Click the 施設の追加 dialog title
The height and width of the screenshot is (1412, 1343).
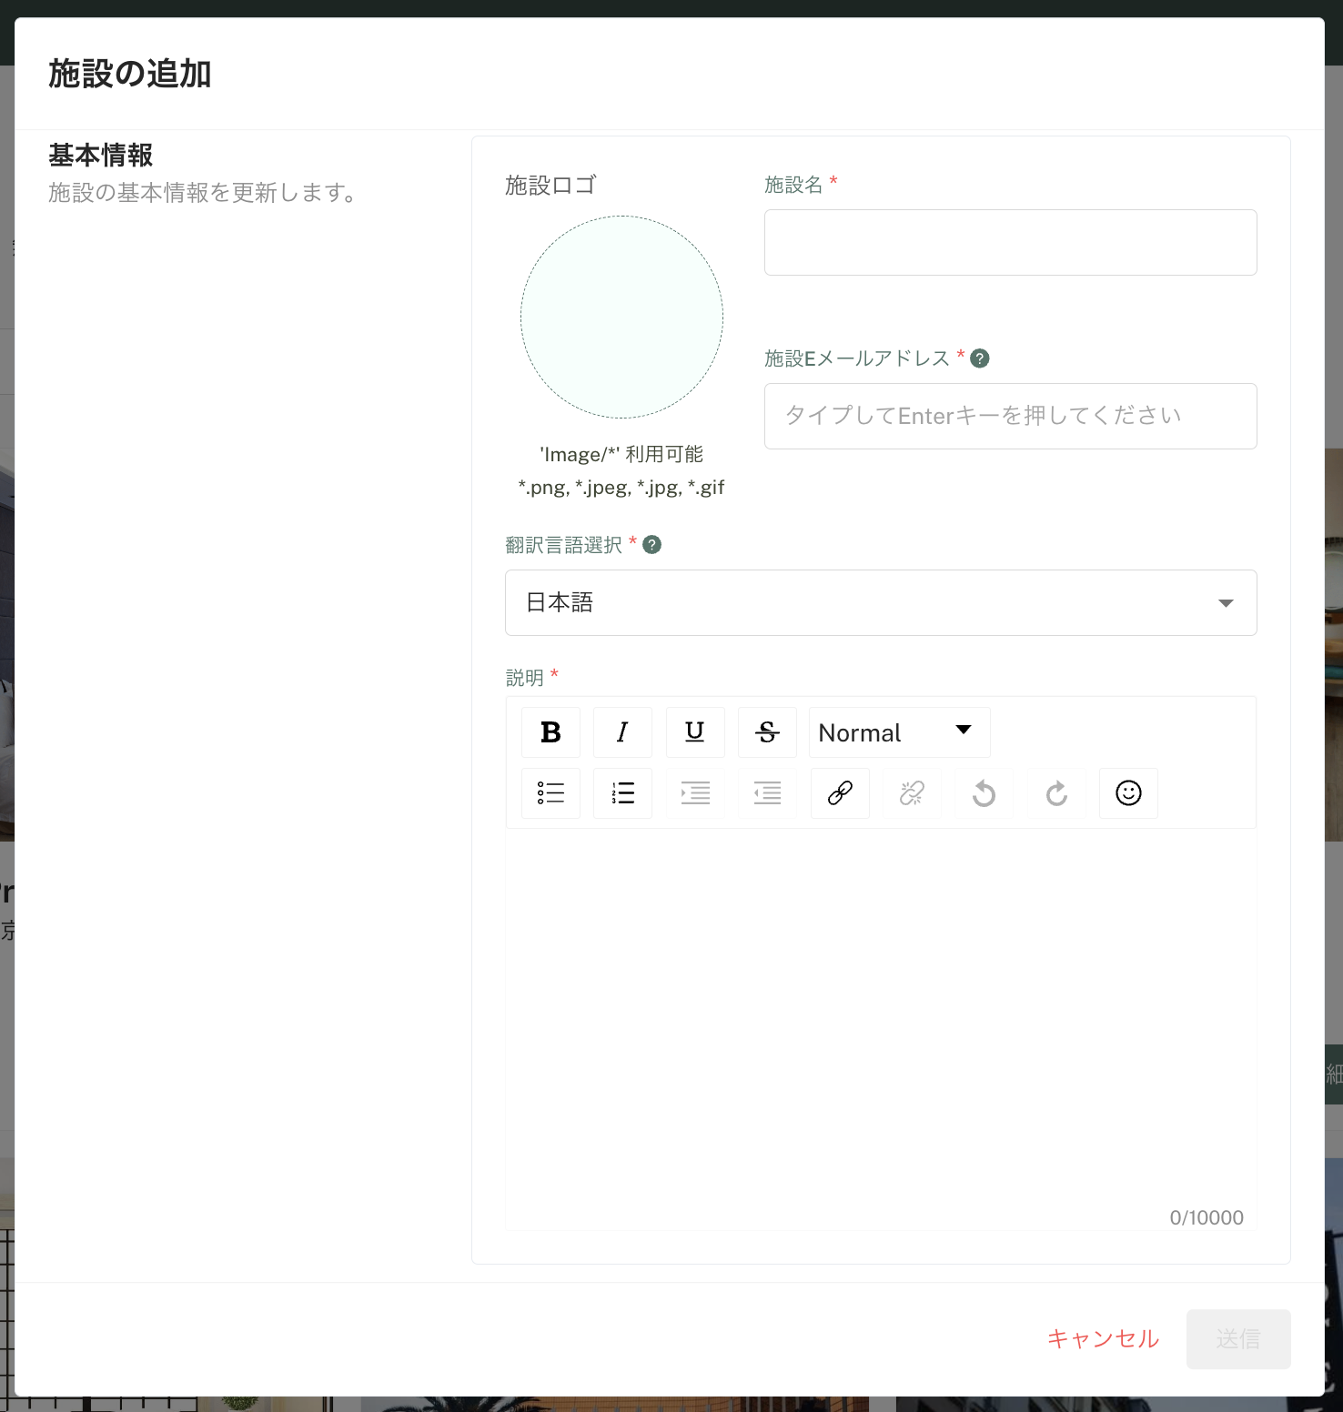point(130,74)
